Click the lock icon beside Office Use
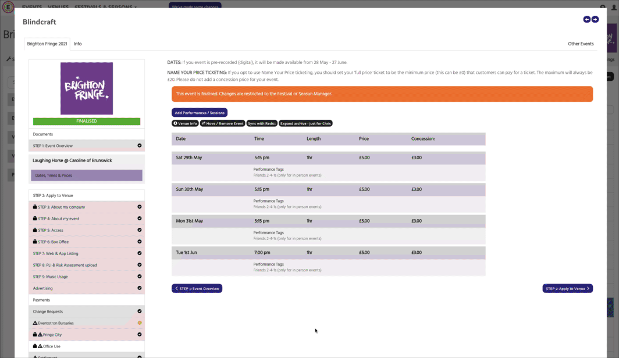The width and height of the screenshot is (619, 358). (35, 346)
